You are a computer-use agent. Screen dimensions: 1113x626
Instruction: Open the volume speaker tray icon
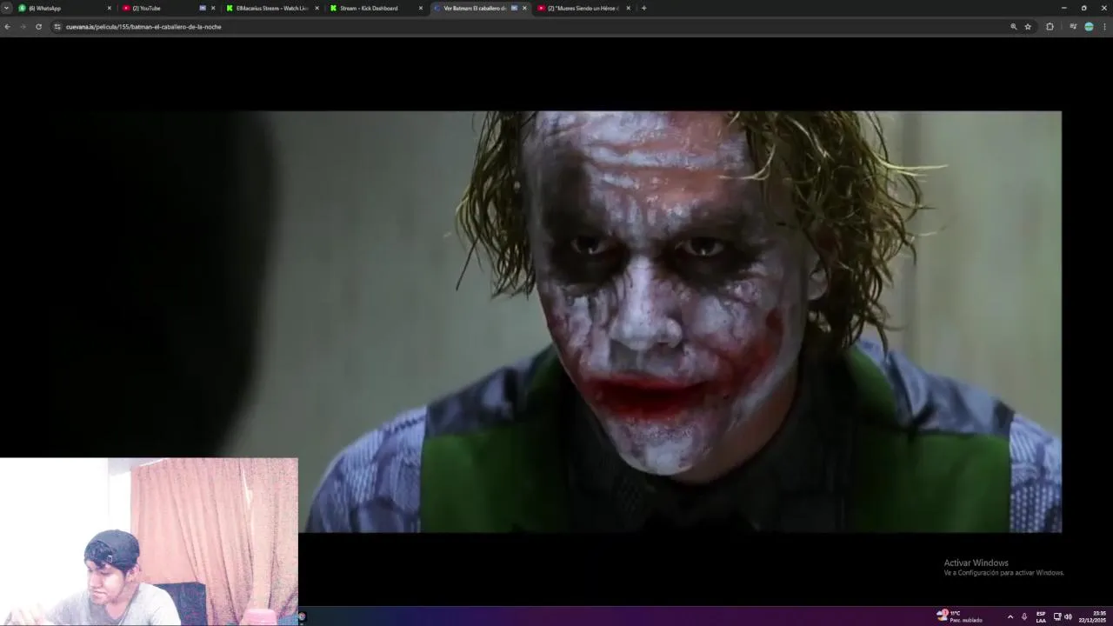1068,616
